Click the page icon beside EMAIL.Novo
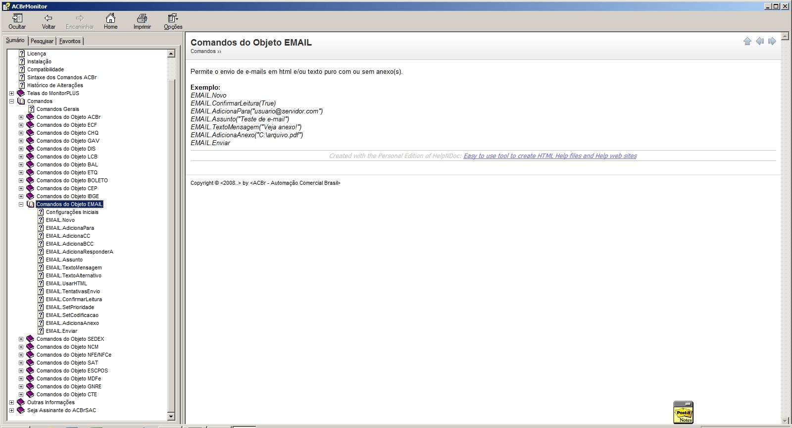The width and height of the screenshot is (792, 428). click(x=41, y=220)
